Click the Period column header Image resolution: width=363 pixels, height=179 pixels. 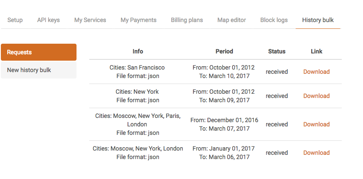[224, 51]
